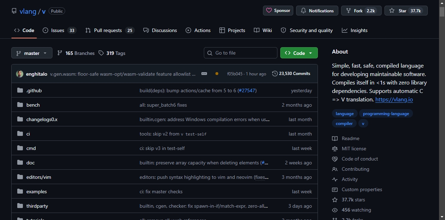Click the bell icon for Notifications

point(303,11)
